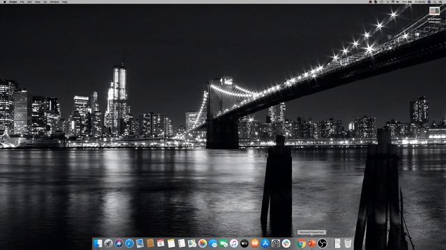The width and height of the screenshot is (446, 250).
Task: Open Safari compass icon in Dock
Action: [x=129, y=243]
